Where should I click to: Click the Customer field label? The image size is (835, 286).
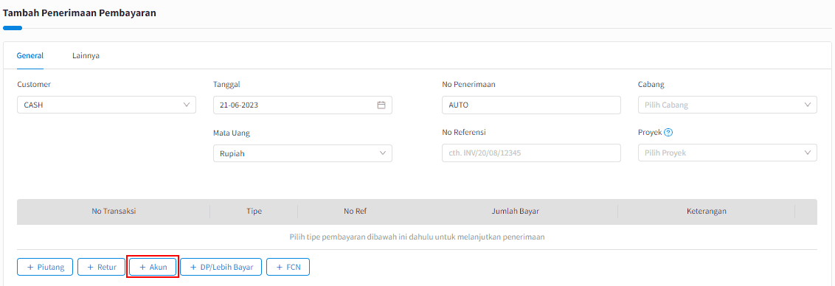[x=34, y=84]
